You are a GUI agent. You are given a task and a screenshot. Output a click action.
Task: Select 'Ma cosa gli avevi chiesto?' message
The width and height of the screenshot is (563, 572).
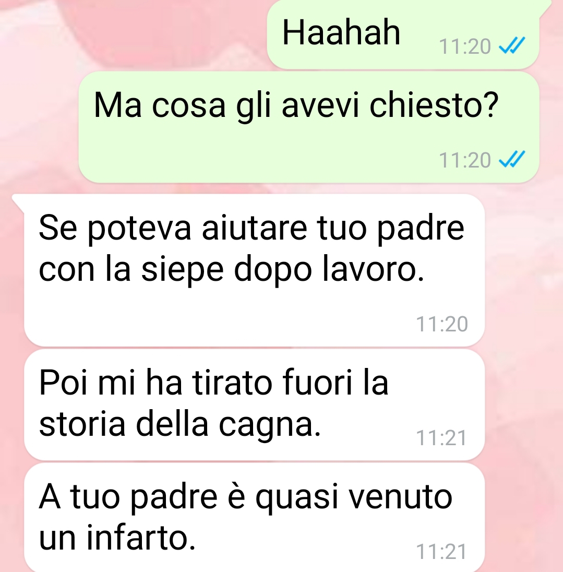click(309, 127)
